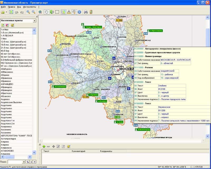Viewport: 211px width, 169px height.
Task: Click the settlement list scroll-down arrow
Action: point(34,153)
